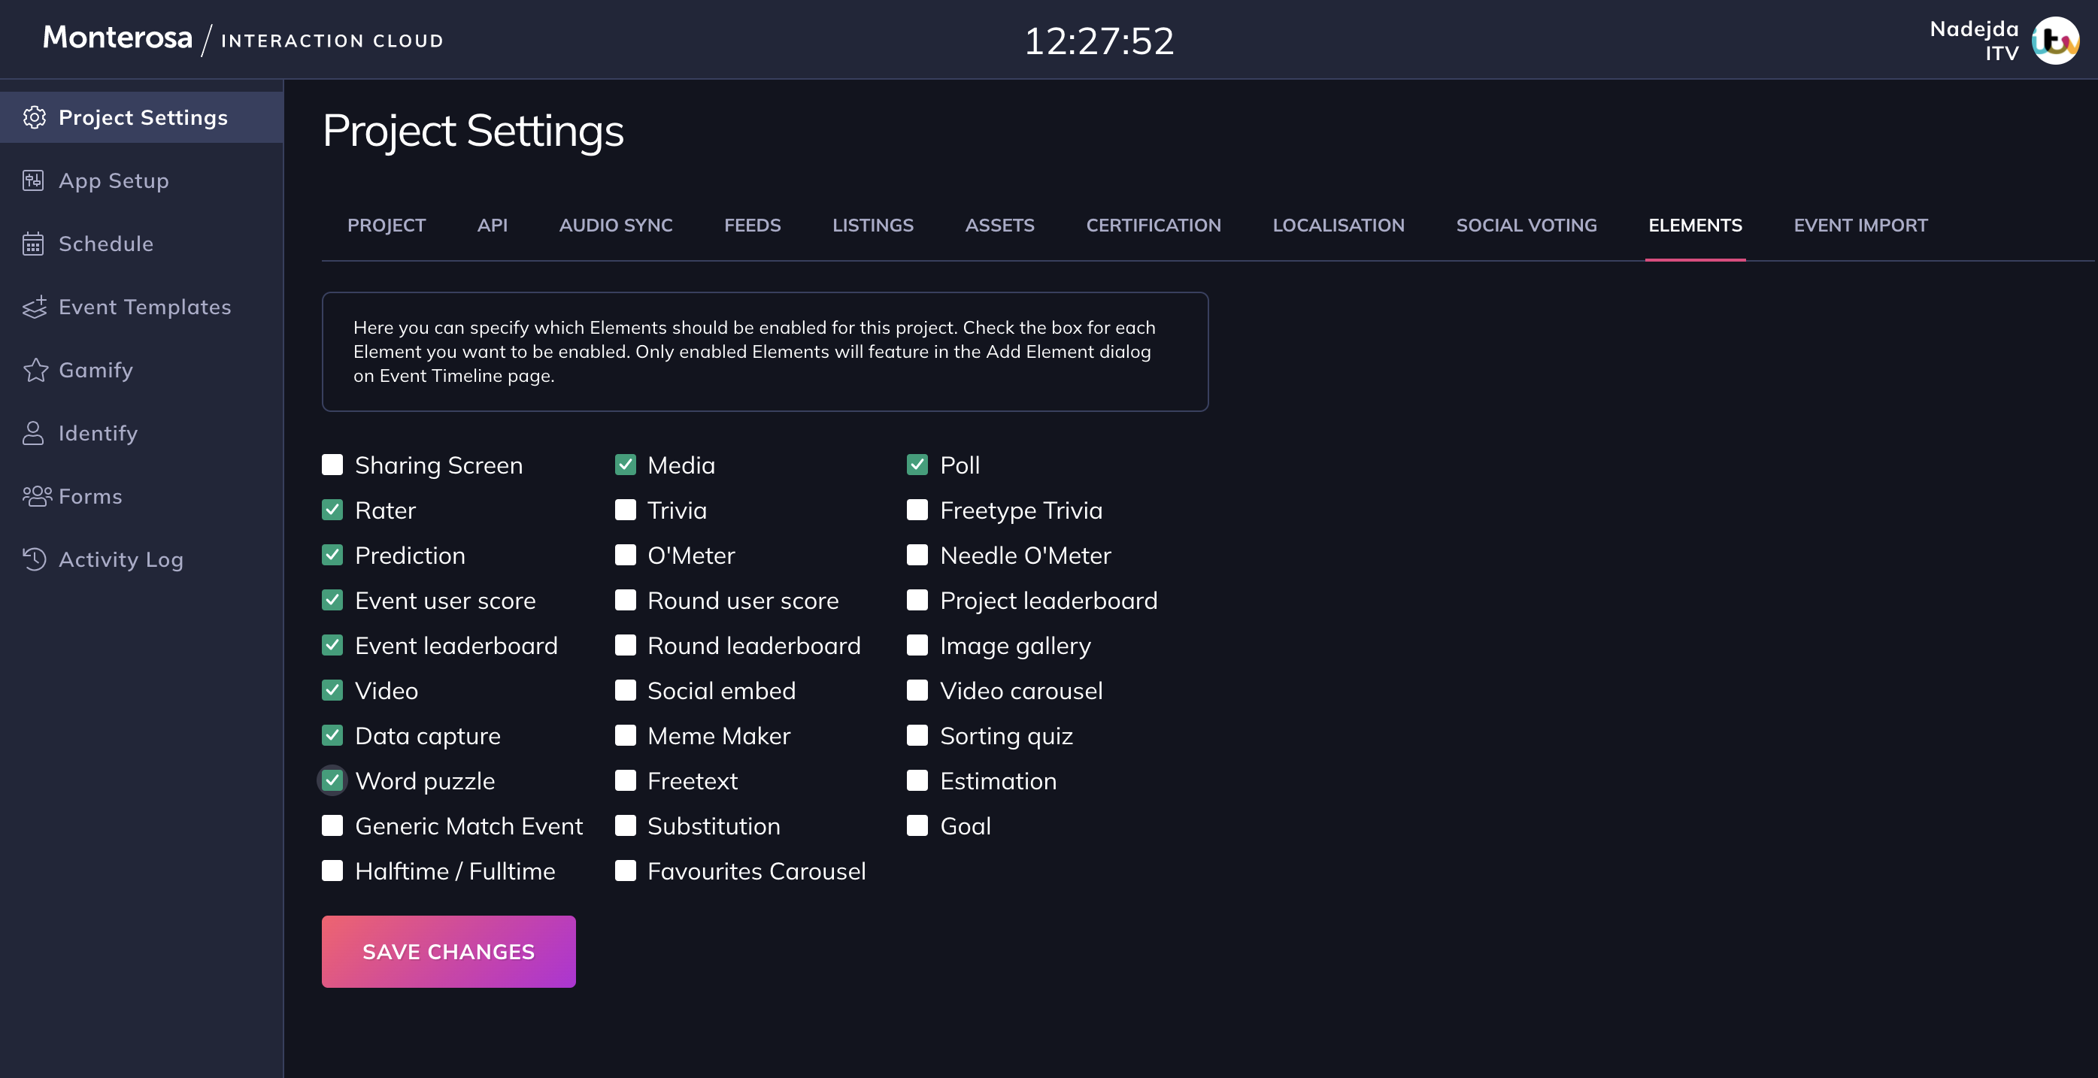Switch to the SOCIAL VOTING tab
The image size is (2098, 1078).
pos(1527,225)
